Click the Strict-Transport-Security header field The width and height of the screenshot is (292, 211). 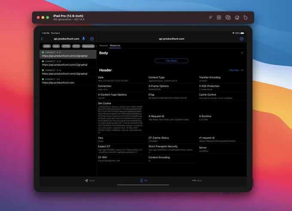172,149
